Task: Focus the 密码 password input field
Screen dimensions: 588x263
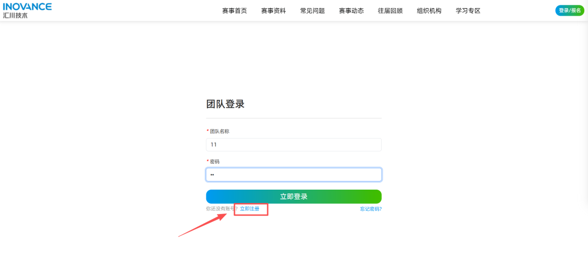Action: pyautogui.click(x=293, y=174)
